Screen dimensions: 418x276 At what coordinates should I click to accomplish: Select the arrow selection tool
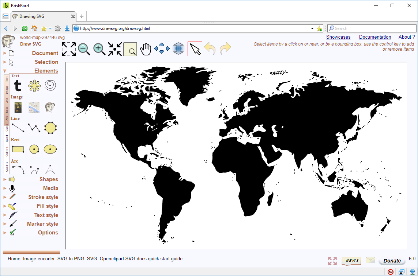(195, 48)
